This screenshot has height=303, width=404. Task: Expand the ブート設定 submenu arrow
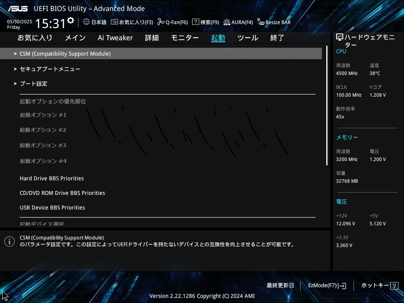15,84
